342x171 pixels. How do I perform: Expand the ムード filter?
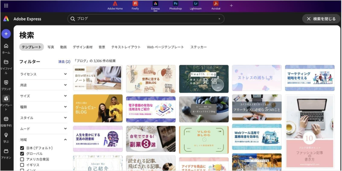pos(44,129)
